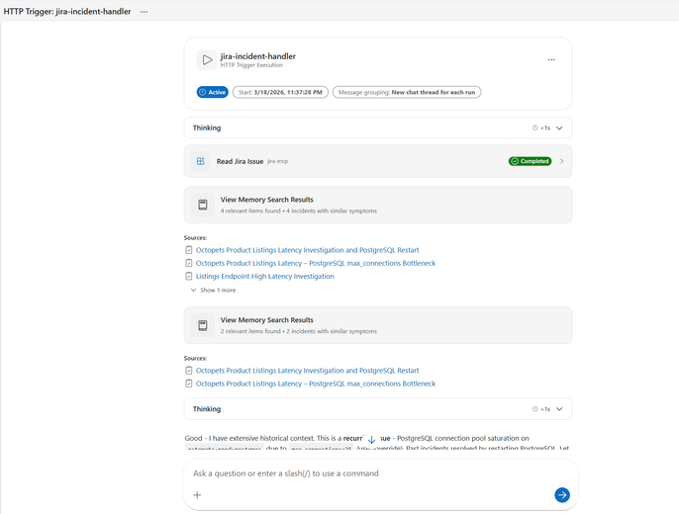Open the first Latency Investigation and PostgreSQL Restart link

307,250
